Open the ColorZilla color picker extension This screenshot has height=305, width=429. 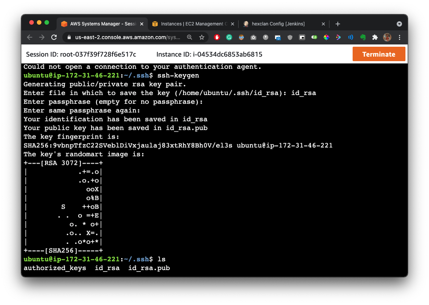click(326, 37)
